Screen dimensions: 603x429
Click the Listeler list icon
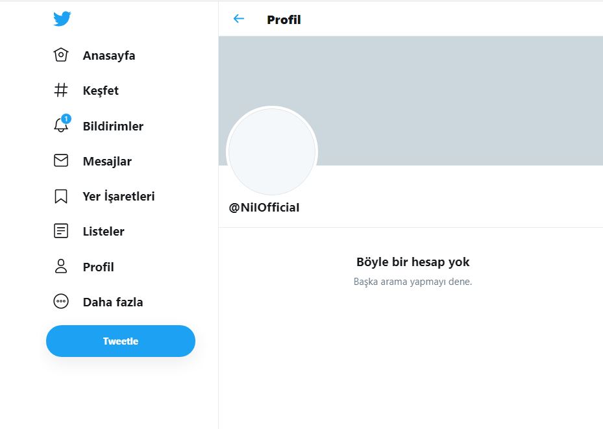click(x=61, y=231)
